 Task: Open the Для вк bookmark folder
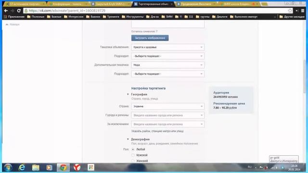pos(153,17)
